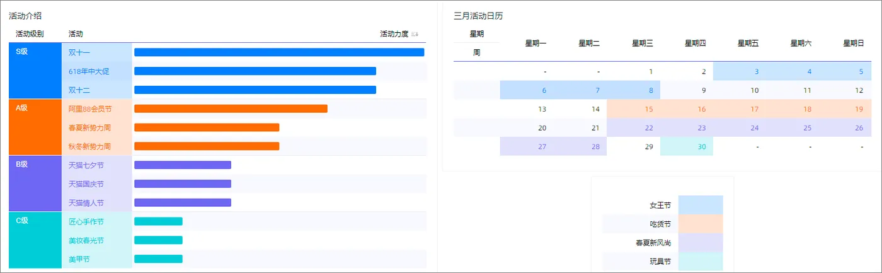Click the purple bar for 天猫七夕节
The image size is (882, 273).
tap(183, 165)
